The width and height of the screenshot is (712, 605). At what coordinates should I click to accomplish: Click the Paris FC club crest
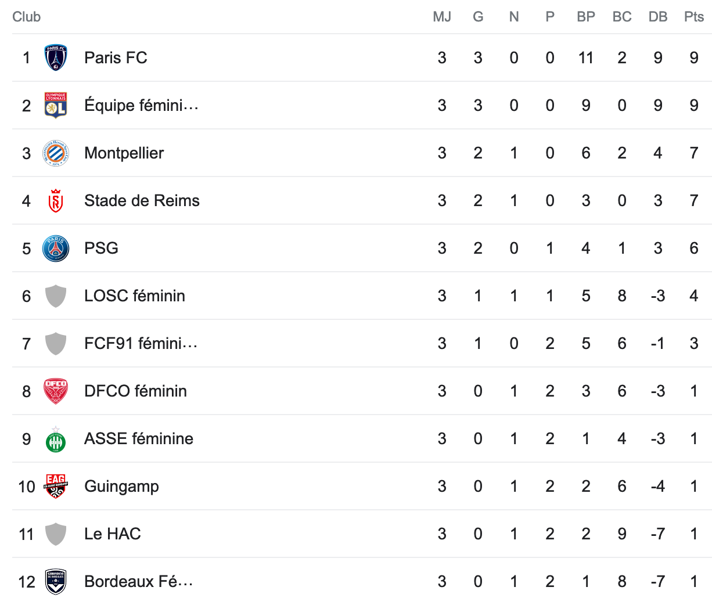pos(56,58)
